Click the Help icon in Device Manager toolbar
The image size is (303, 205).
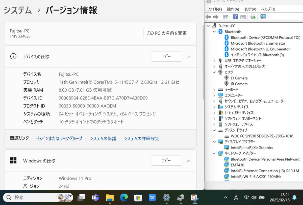(x=235, y=17)
